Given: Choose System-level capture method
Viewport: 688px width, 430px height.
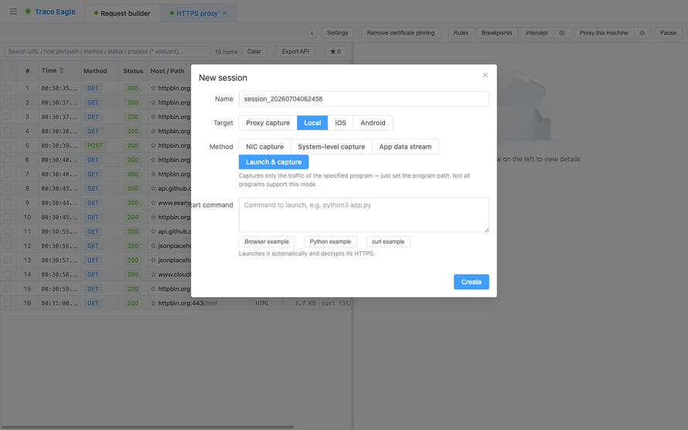Looking at the screenshot, I should click(332, 146).
